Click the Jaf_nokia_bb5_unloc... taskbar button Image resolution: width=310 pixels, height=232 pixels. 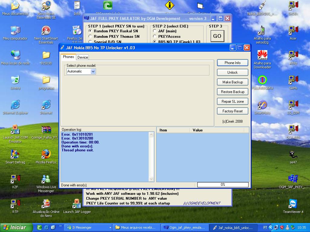click(x=233, y=227)
